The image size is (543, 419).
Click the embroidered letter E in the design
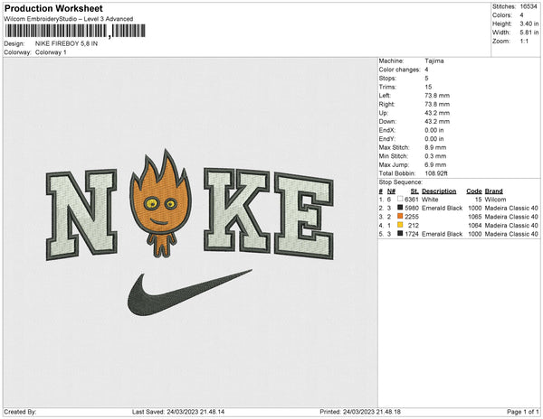[x=304, y=215]
